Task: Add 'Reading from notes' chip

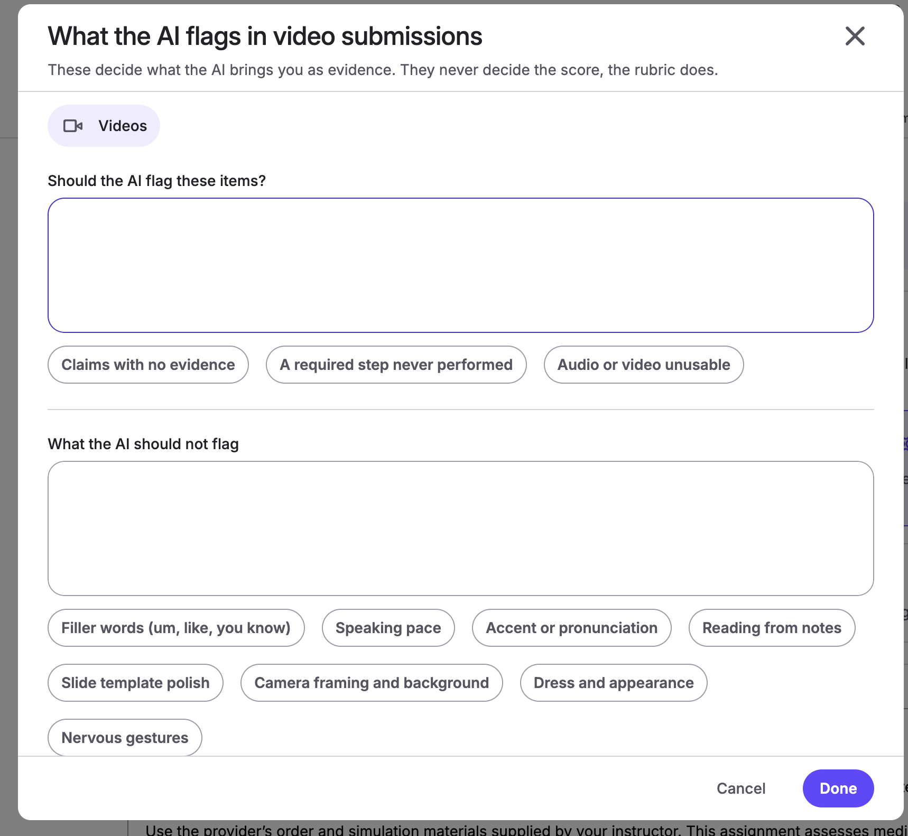Action: point(772,628)
